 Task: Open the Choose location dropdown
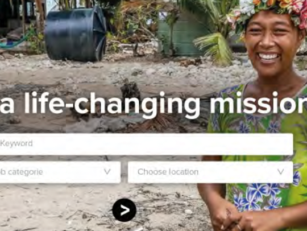click(210, 172)
